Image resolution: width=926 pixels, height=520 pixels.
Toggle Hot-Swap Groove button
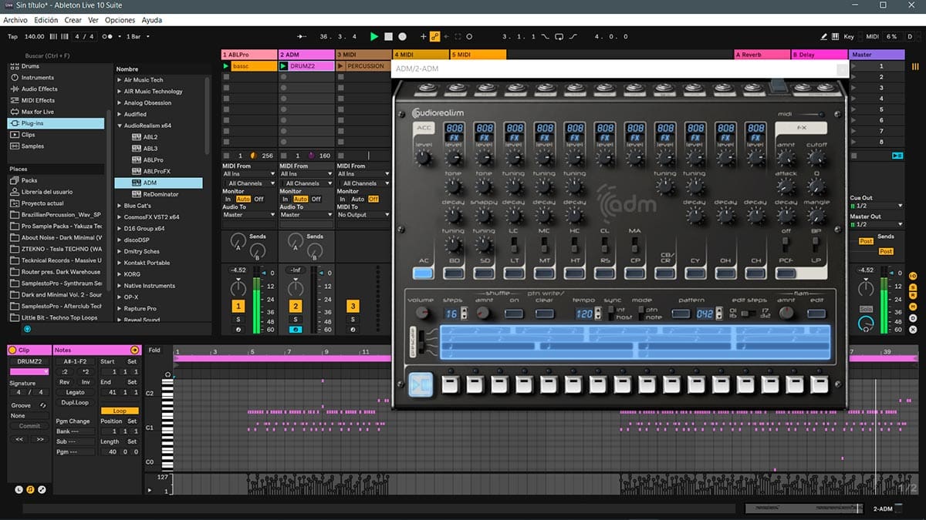[43, 405]
